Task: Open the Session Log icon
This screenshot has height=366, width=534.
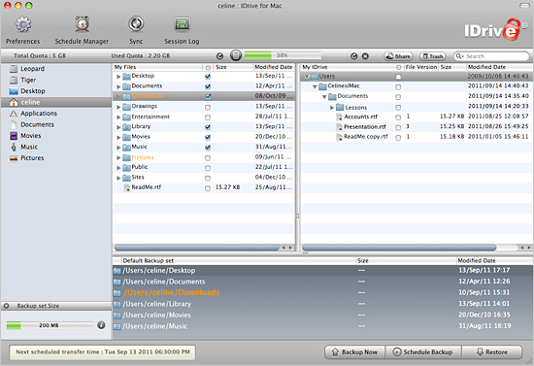Action: click(183, 24)
